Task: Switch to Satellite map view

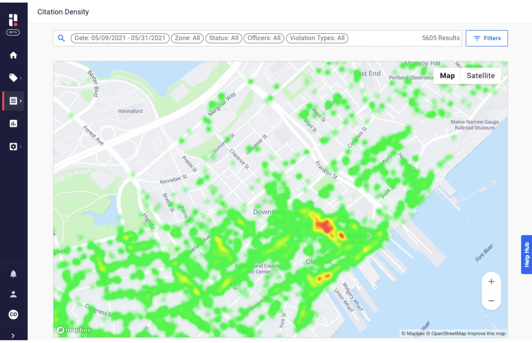Action: click(x=481, y=76)
